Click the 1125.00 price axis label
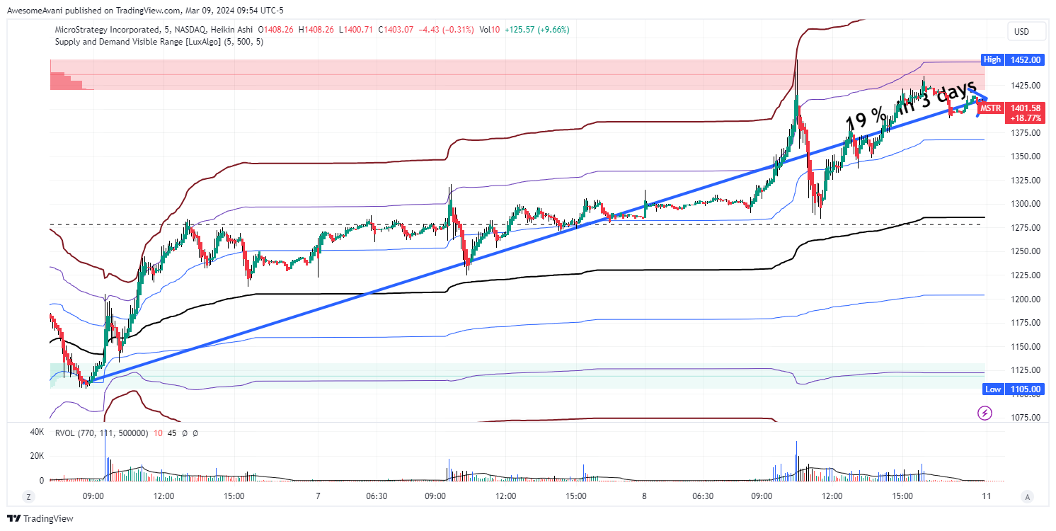This screenshot has height=531, width=1056. [x=1025, y=370]
